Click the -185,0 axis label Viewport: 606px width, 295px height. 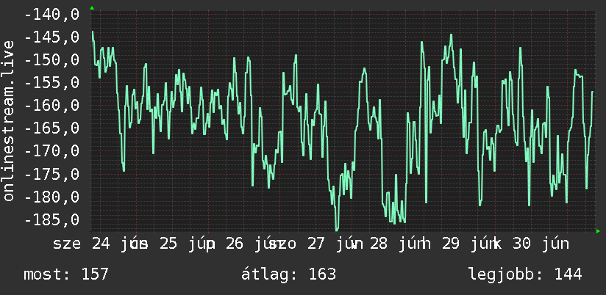pos(51,220)
